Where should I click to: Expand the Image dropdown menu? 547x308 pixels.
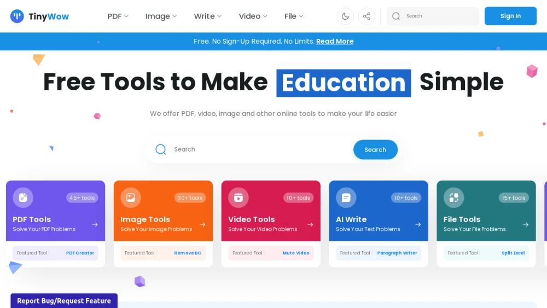[161, 16]
